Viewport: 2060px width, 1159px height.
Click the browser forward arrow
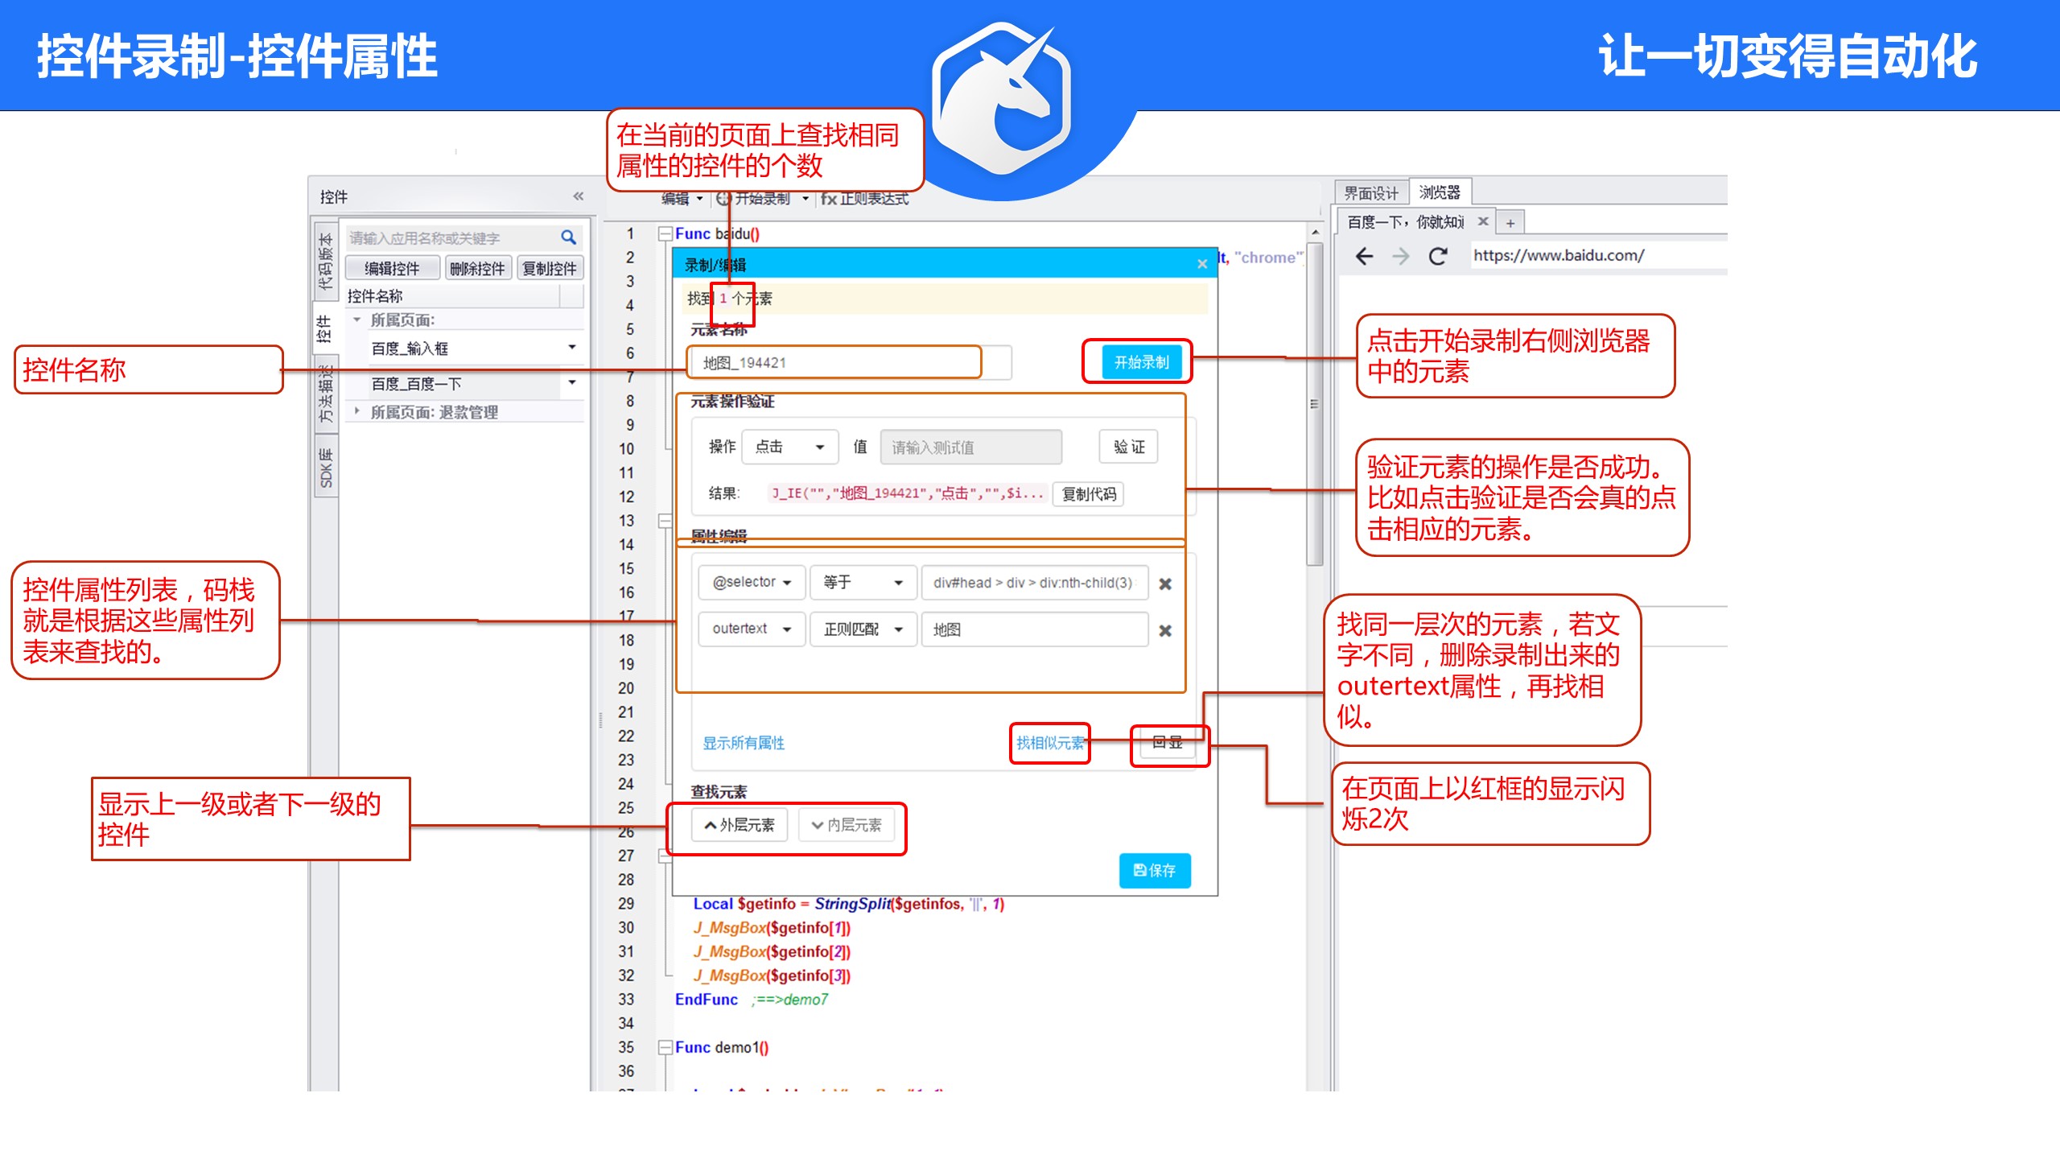point(1401,256)
